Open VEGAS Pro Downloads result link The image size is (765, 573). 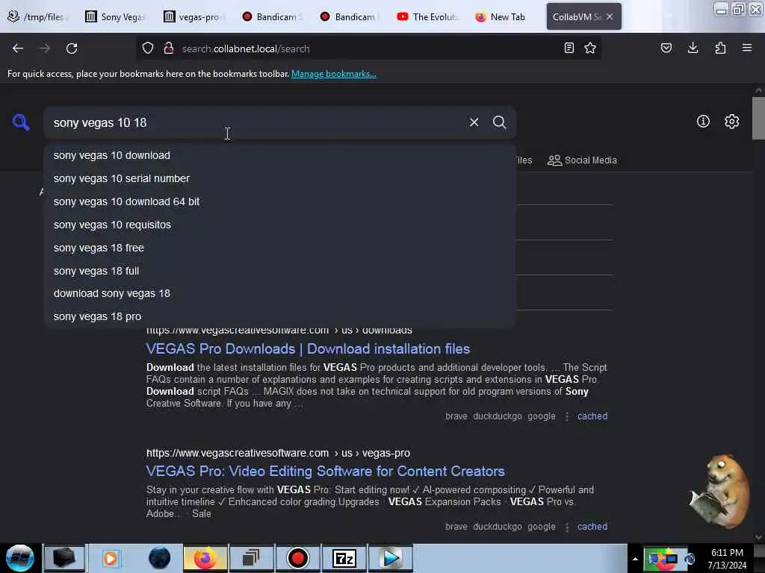point(308,349)
